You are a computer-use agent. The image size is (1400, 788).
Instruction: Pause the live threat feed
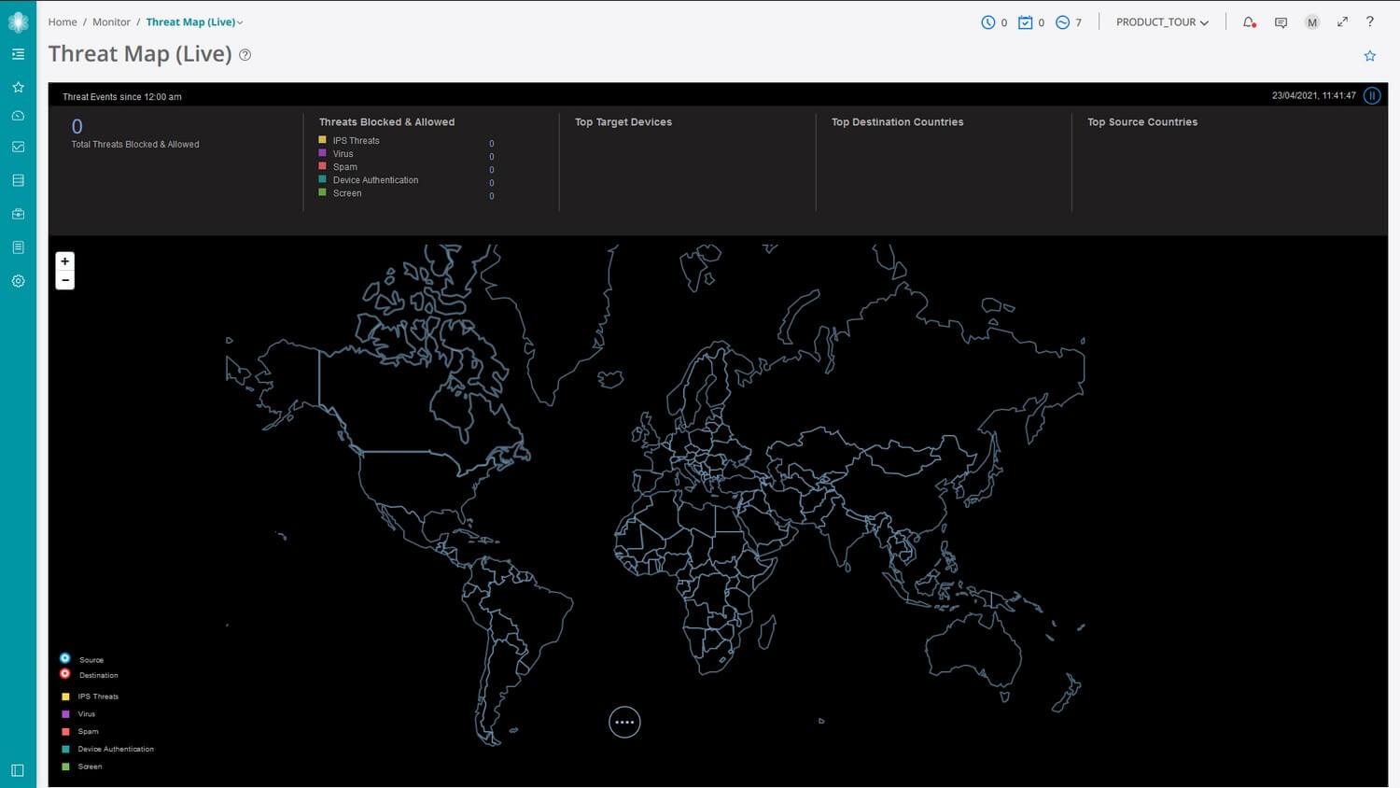pyautogui.click(x=1372, y=95)
